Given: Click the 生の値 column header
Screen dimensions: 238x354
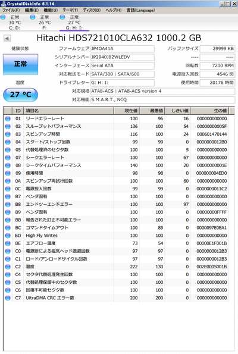Looking at the screenshot, I should [209, 111].
